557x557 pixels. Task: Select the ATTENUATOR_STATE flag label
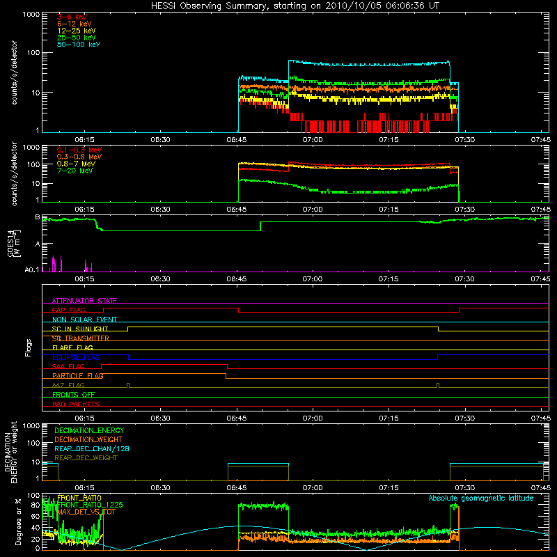84,301
